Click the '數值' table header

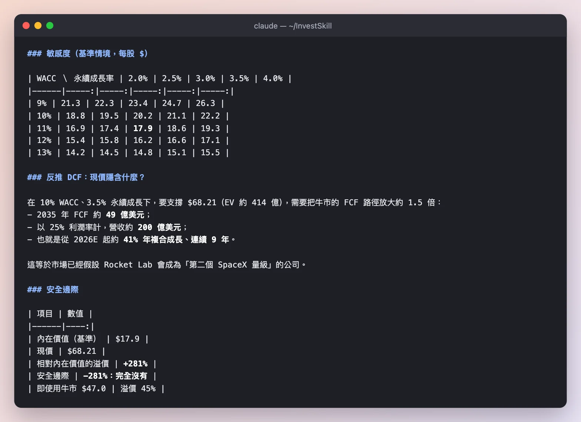75,314
